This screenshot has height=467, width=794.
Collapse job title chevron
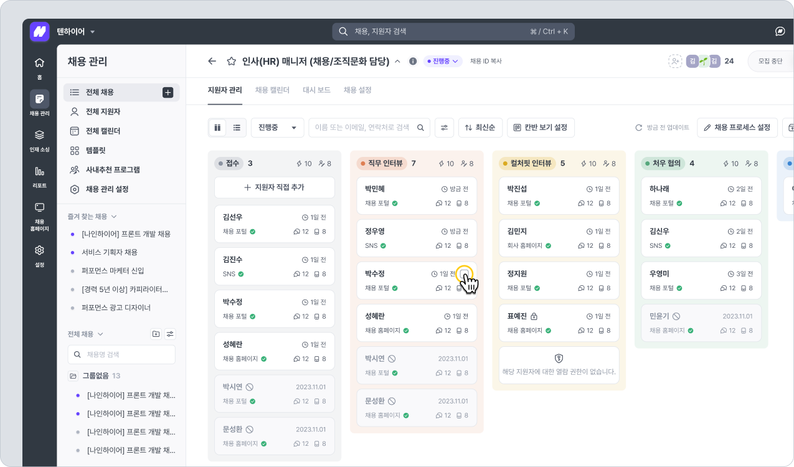point(397,61)
